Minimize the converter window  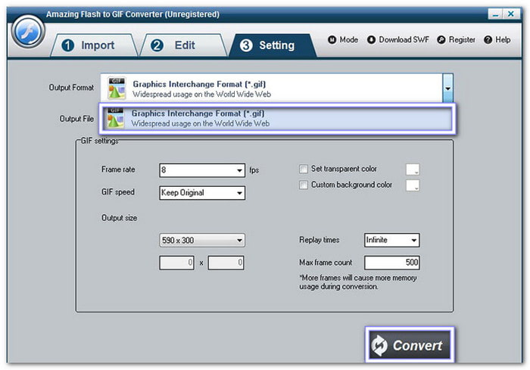[x=495, y=14]
